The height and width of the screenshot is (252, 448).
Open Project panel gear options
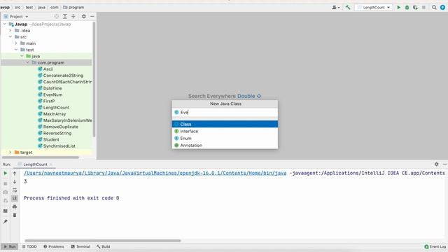[84, 17]
